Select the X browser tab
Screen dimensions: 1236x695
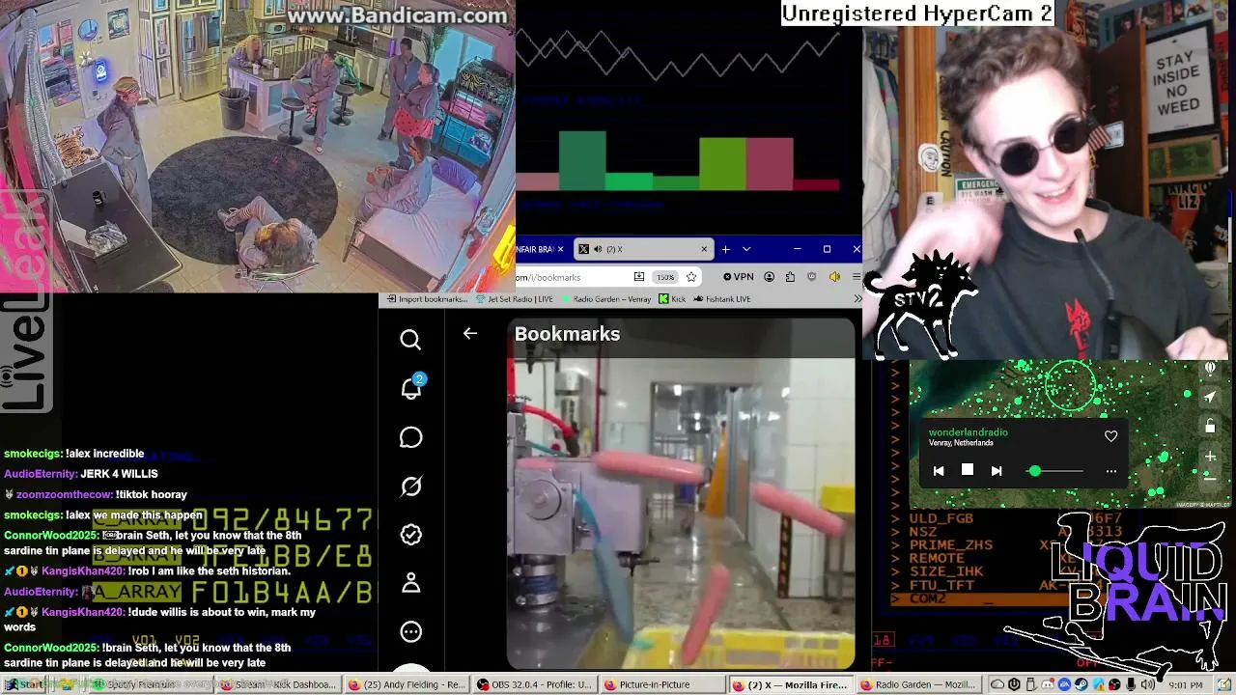[x=642, y=249]
